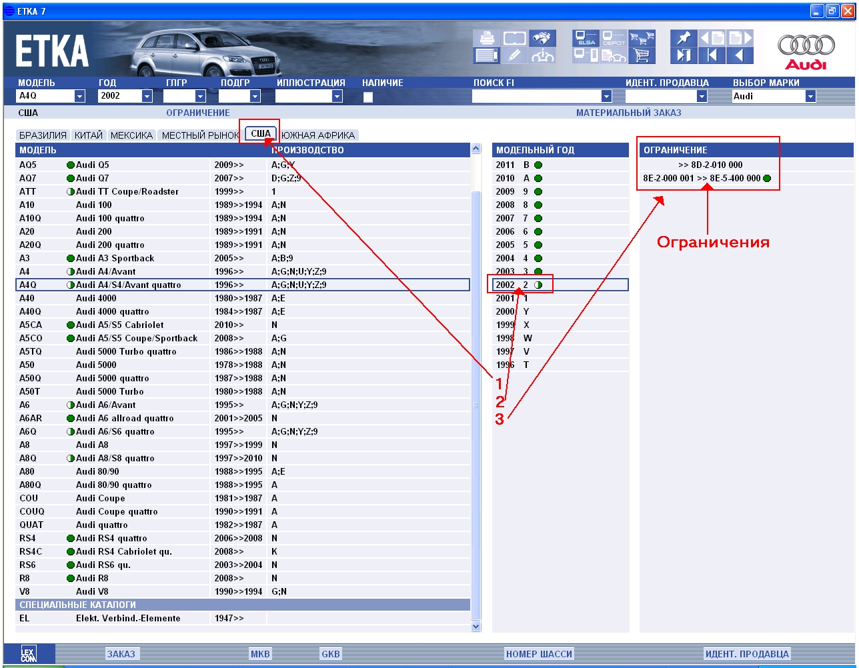Viewport: 859px width, 668px height.
Task: Switch to the МЕСТНЫЙ РЫНОК tab
Action: pos(200,135)
